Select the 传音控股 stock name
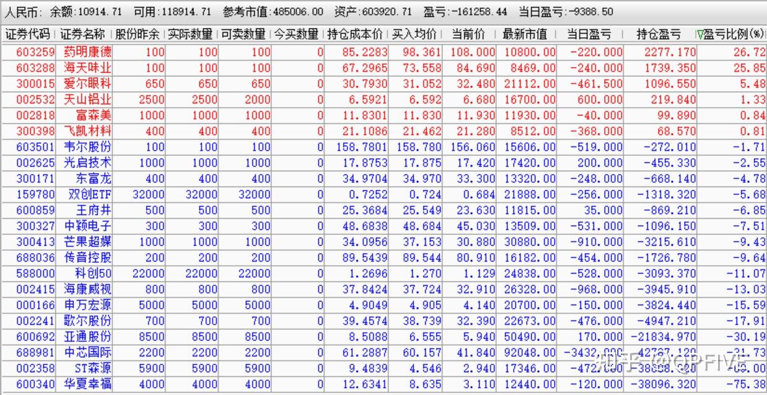The image size is (767, 395). click(87, 257)
